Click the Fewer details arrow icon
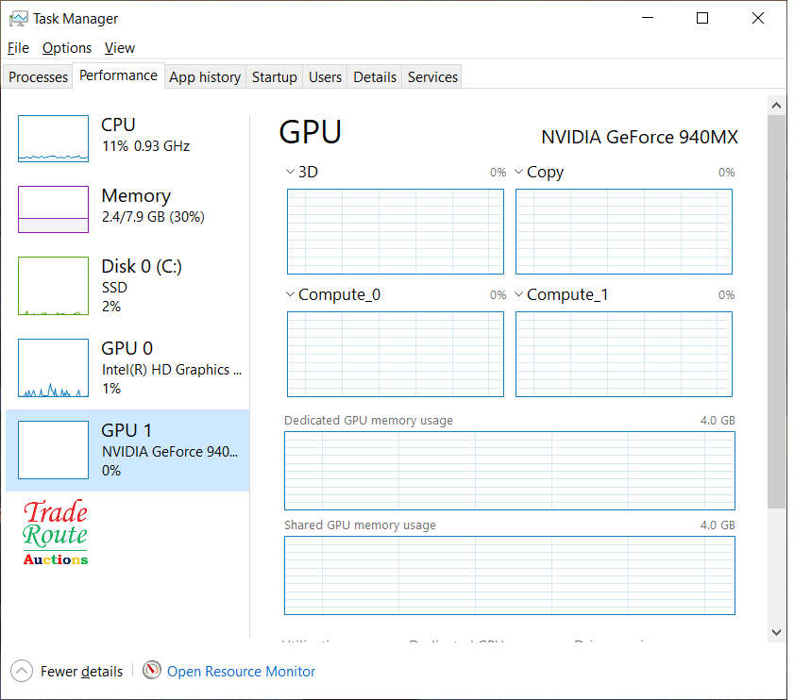This screenshot has width=794, height=700. click(23, 671)
